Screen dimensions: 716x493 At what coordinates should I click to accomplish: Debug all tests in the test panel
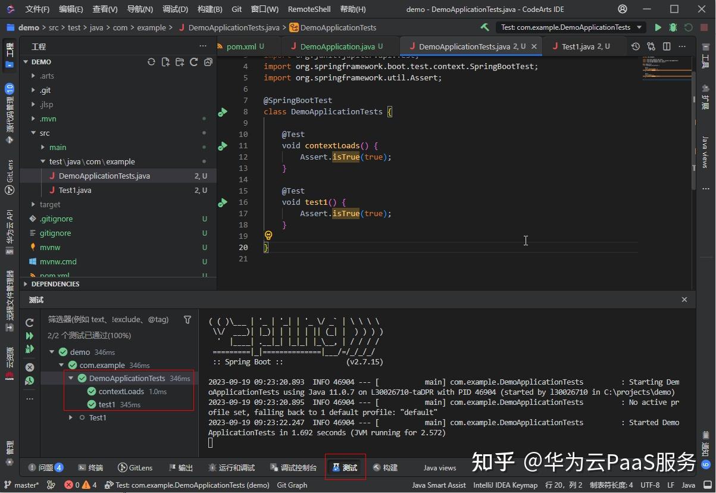pos(30,350)
